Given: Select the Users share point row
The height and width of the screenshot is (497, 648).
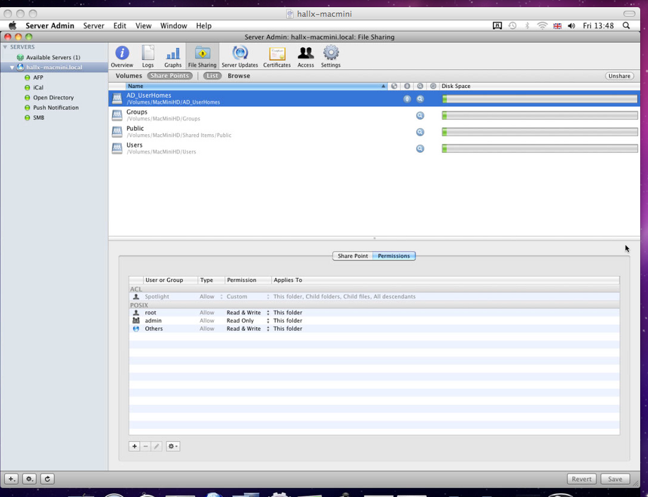Looking at the screenshot, I should click(374, 148).
